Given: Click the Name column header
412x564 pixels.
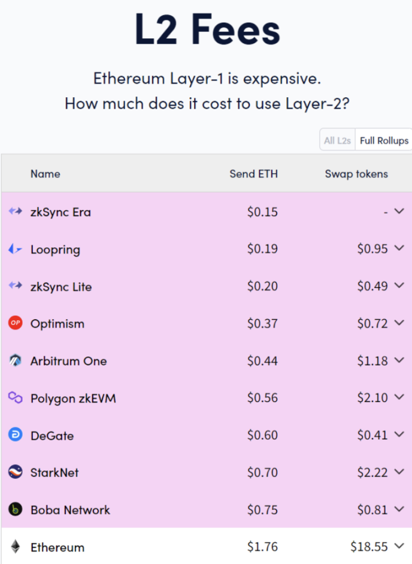Looking at the screenshot, I should (x=46, y=174).
